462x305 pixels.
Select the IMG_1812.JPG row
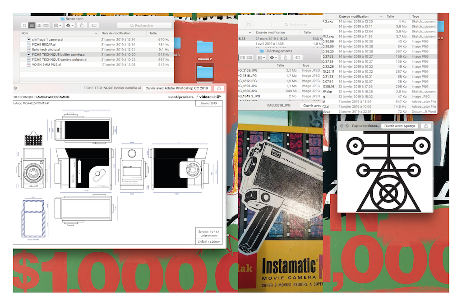[280, 81]
